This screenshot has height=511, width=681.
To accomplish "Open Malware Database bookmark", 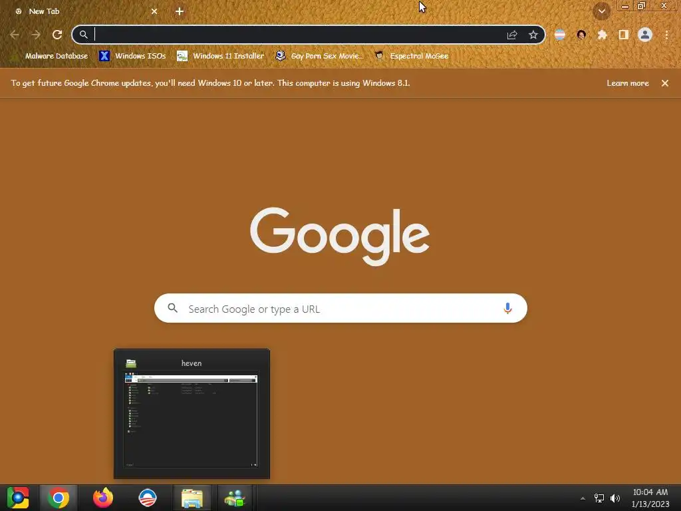I will point(51,56).
